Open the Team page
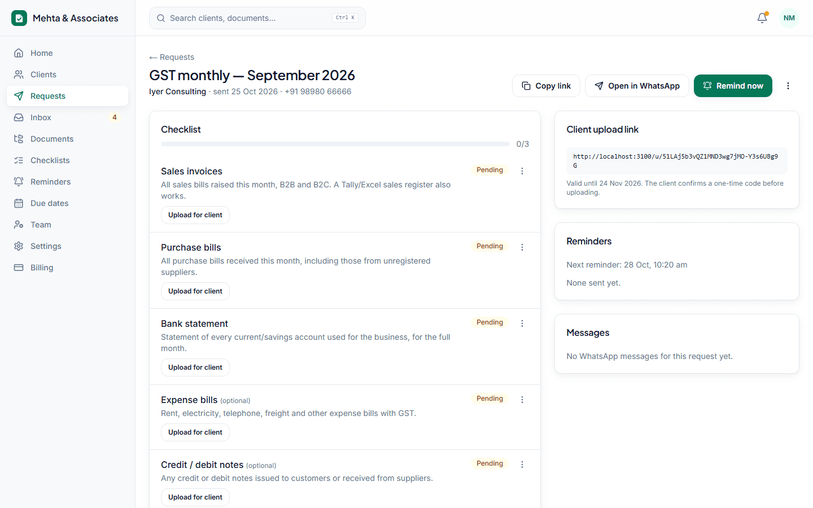 [x=67, y=225]
